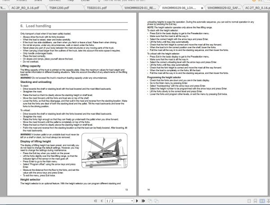Click the "Programming the height selector" heading

164,77
